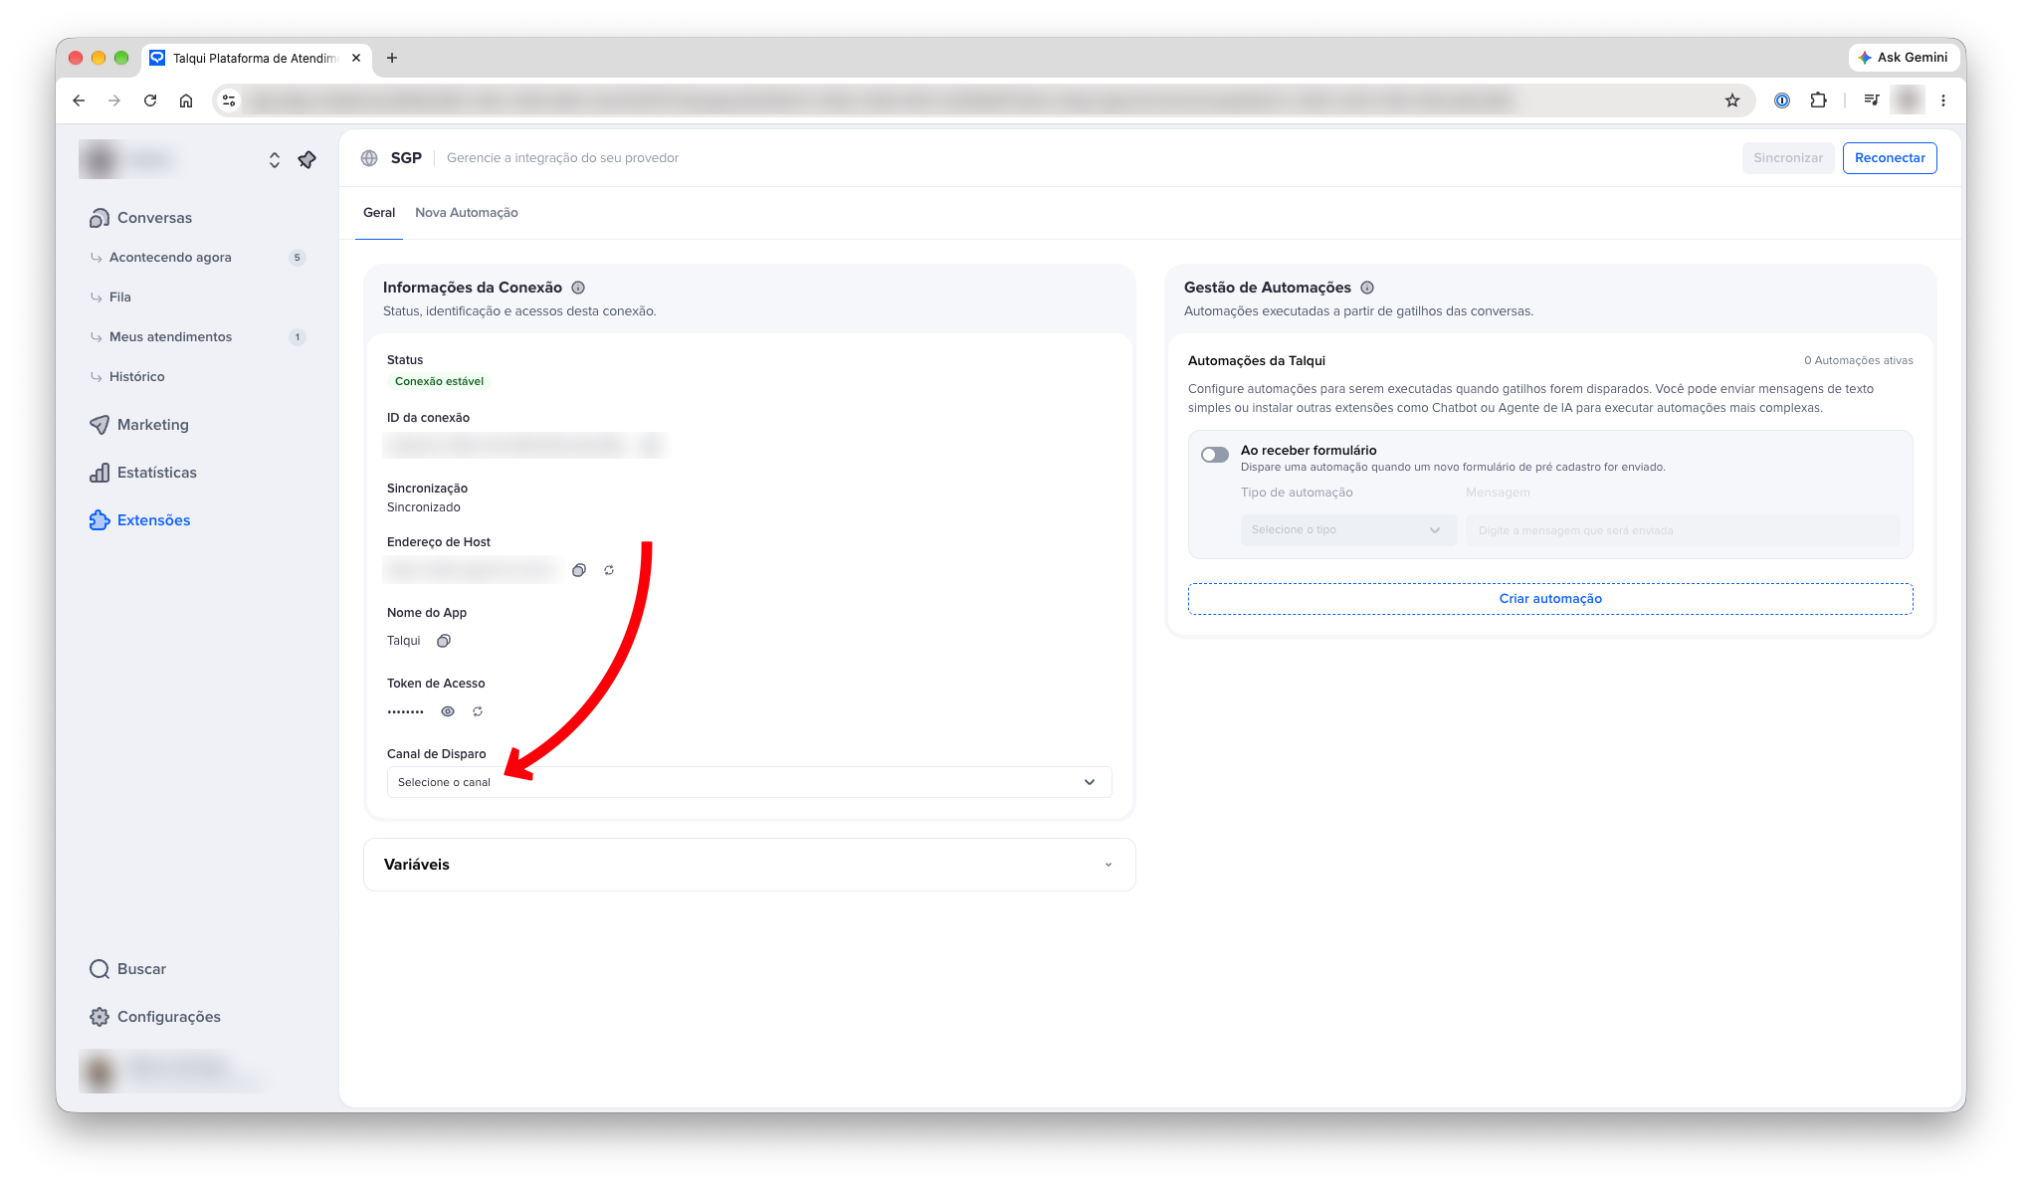The height and width of the screenshot is (1186, 2022).
Task: Open Estatísticas section
Action: [142, 473]
